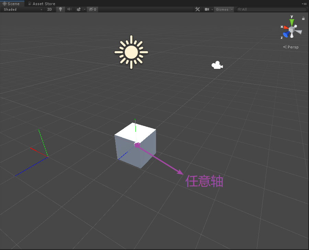The width and height of the screenshot is (309, 250).
Task: Click the green Y axis cone
Action: coord(292,22)
